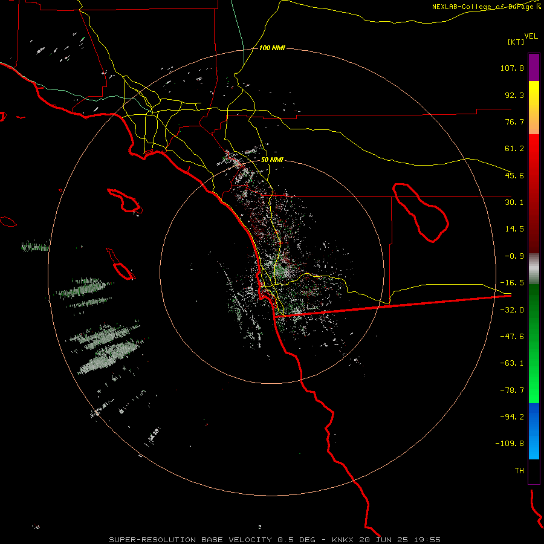This screenshot has height=544, width=544.
Task: Click the Salton Sea outline east of the radar
Action: (421, 213)
